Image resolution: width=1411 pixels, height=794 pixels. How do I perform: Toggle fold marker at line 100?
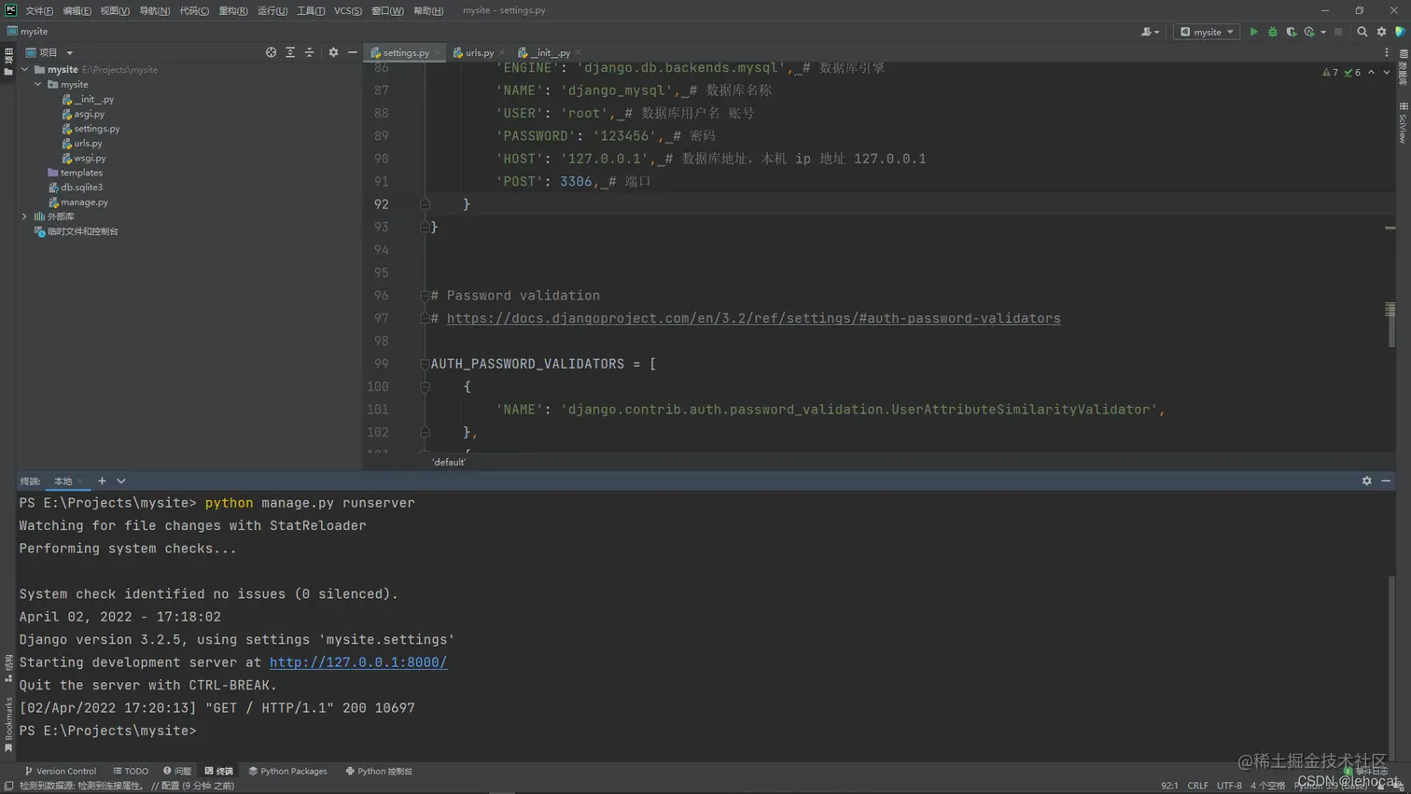pyautogui.click(x=425, y=386)
